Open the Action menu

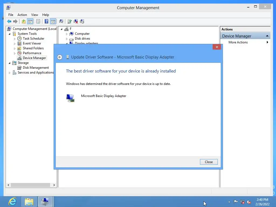(x=22, y=15)
